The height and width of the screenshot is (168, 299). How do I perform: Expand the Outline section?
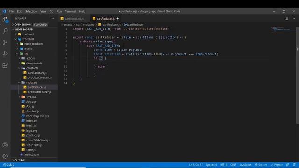[20, 160]
